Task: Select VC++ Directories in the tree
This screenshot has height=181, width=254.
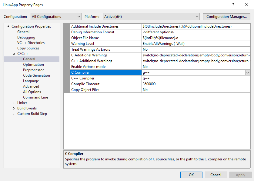Action: coord(31,43)
